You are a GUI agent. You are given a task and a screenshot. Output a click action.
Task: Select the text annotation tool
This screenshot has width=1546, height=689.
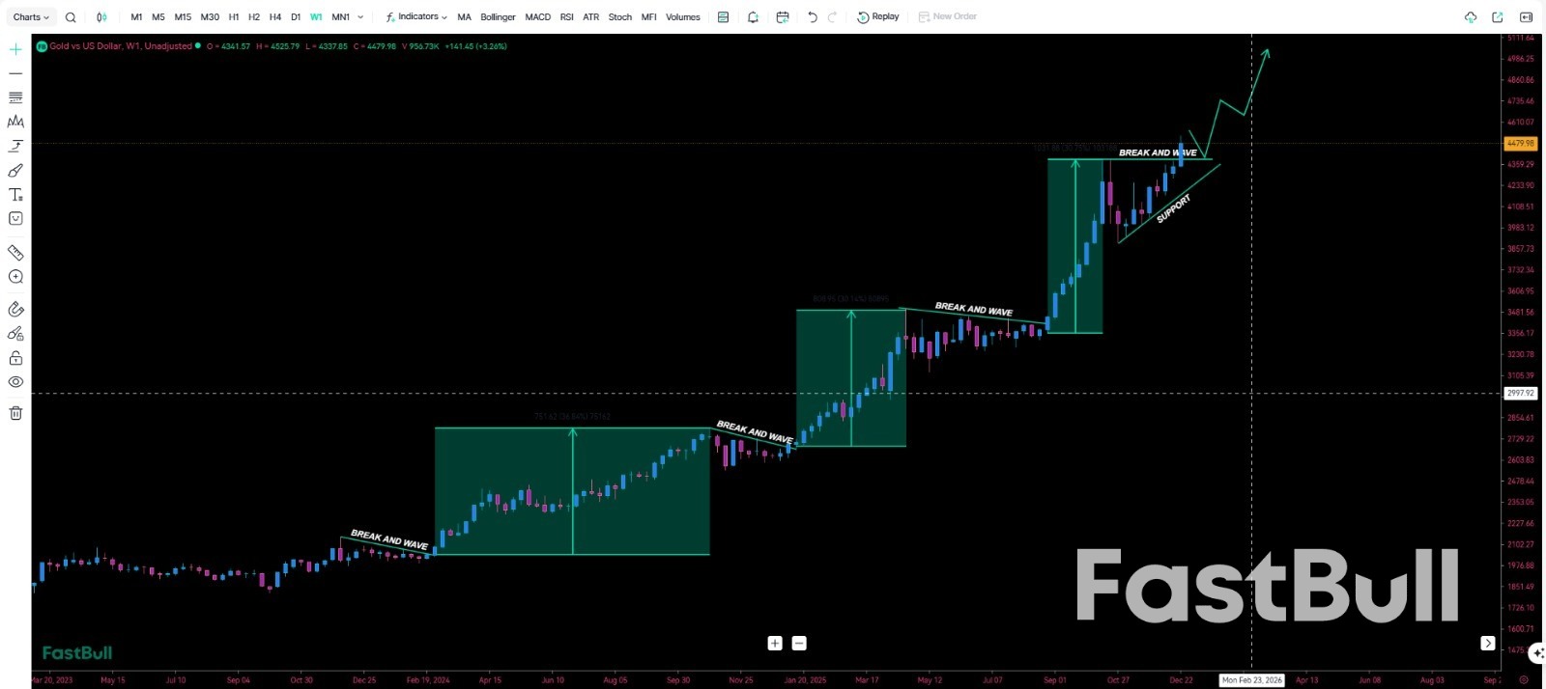pyautogui.click(x=15, y=194)
